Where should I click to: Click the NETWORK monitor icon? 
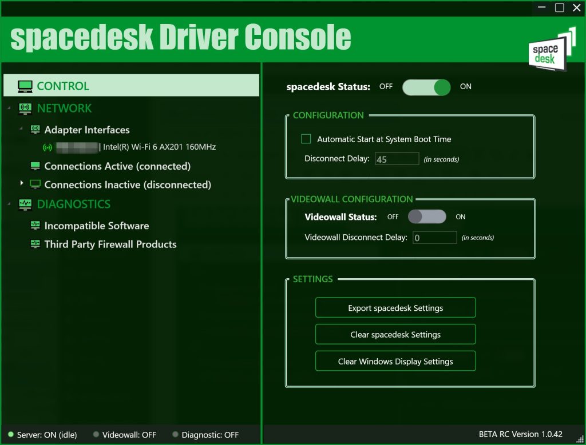coord(25,109)
